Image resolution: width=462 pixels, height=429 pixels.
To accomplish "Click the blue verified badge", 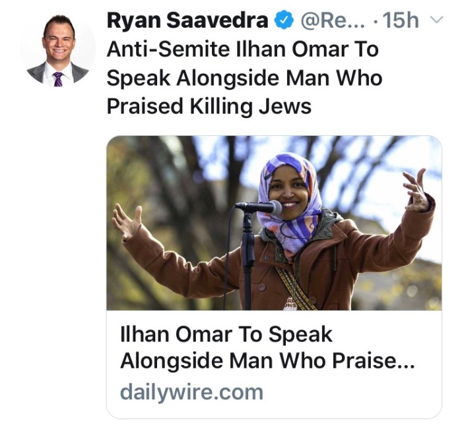I will coord(282,22).
